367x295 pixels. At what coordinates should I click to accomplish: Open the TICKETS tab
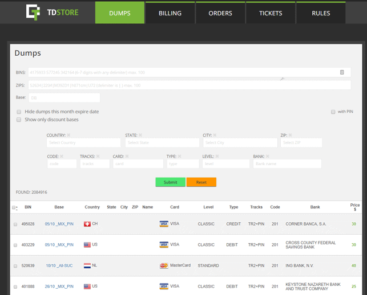coord(271,13)
